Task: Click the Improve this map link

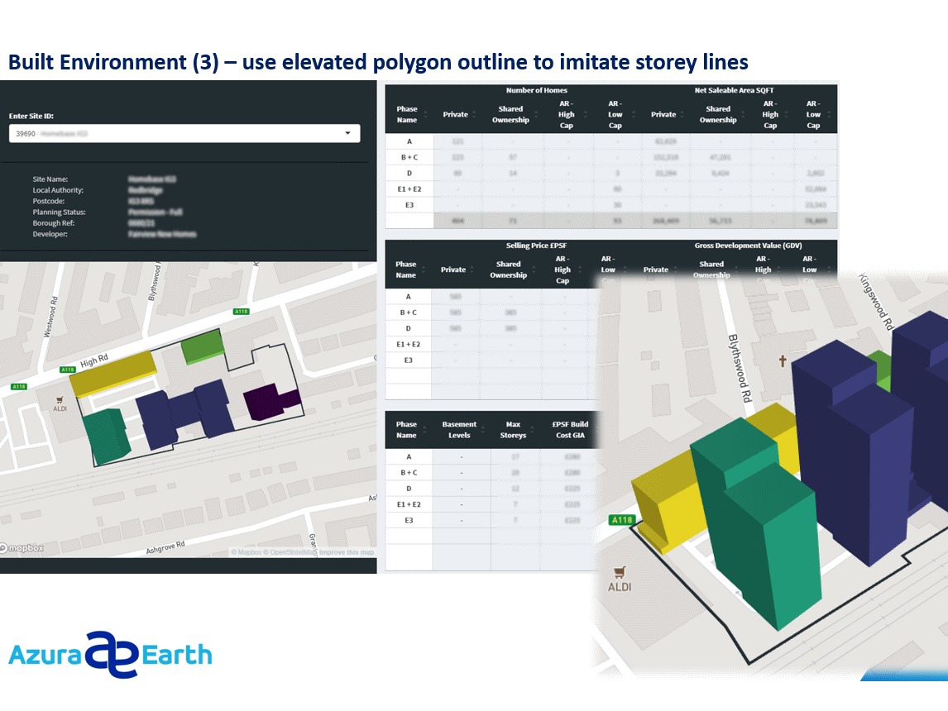Action: [347, 552]
